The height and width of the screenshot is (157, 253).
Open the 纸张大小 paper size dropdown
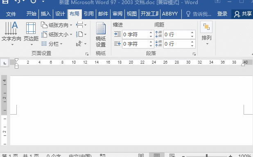(56, 34)
